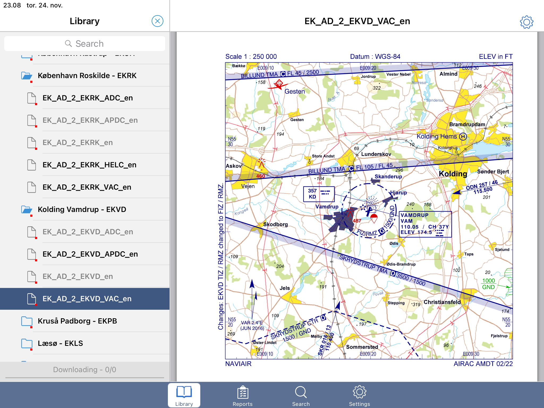The height and width of the screenshot is (408, 544).
Task: Tap the red Gesten glider symbol on chart
Action: [x=278, y=85]
